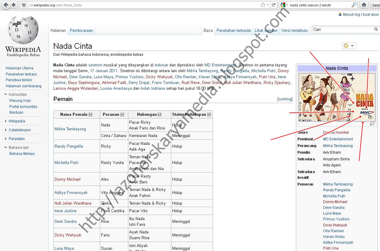Go to the browser Home page icon

[x=364, y=5]
